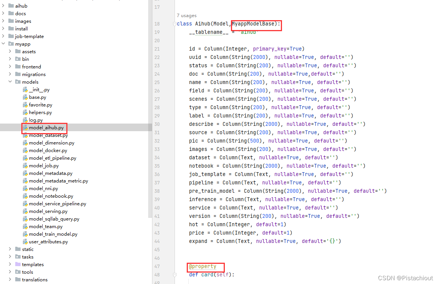Image resolution: width=439 pixels, height=284 pixels.
Task: Click the aihub folder icon
Action: (11, 6)
